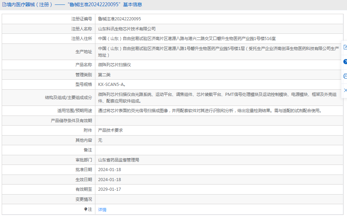
Task: Click the 注册证编号 label cell
Action: pyautogui.click(x=49, y=19)
